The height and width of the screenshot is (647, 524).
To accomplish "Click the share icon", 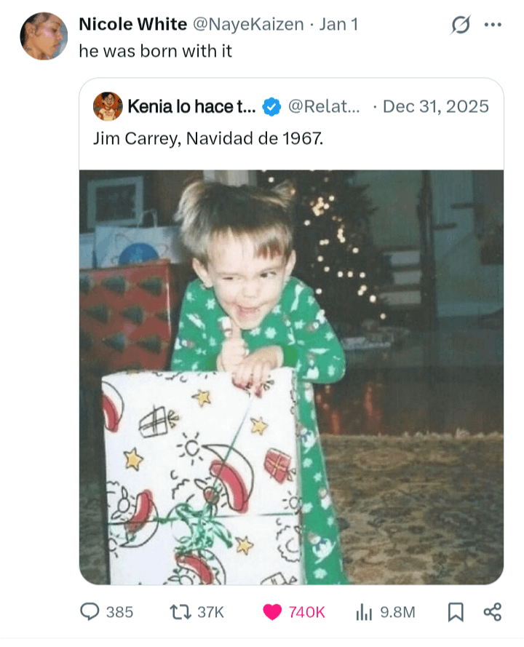I will tap(492, 612).
